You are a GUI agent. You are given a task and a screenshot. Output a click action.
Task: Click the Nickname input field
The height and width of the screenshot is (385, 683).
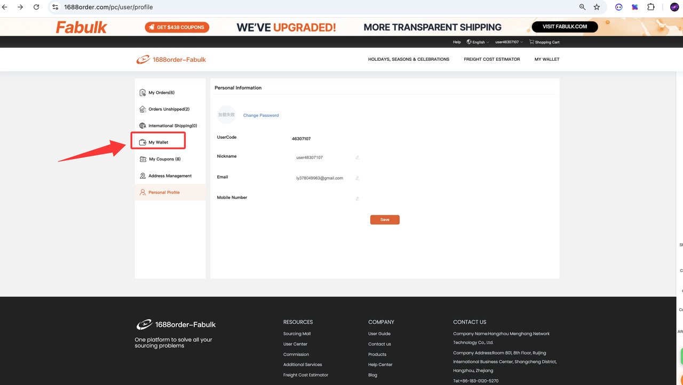point(323,157)
